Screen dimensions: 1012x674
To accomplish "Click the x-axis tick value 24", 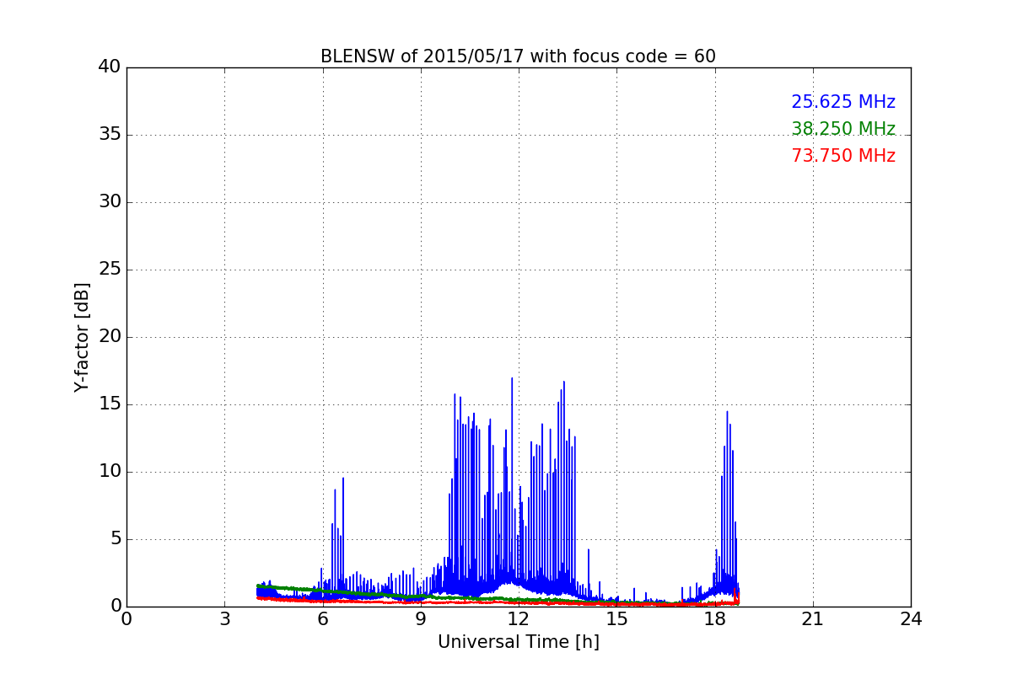I will 911,619.
